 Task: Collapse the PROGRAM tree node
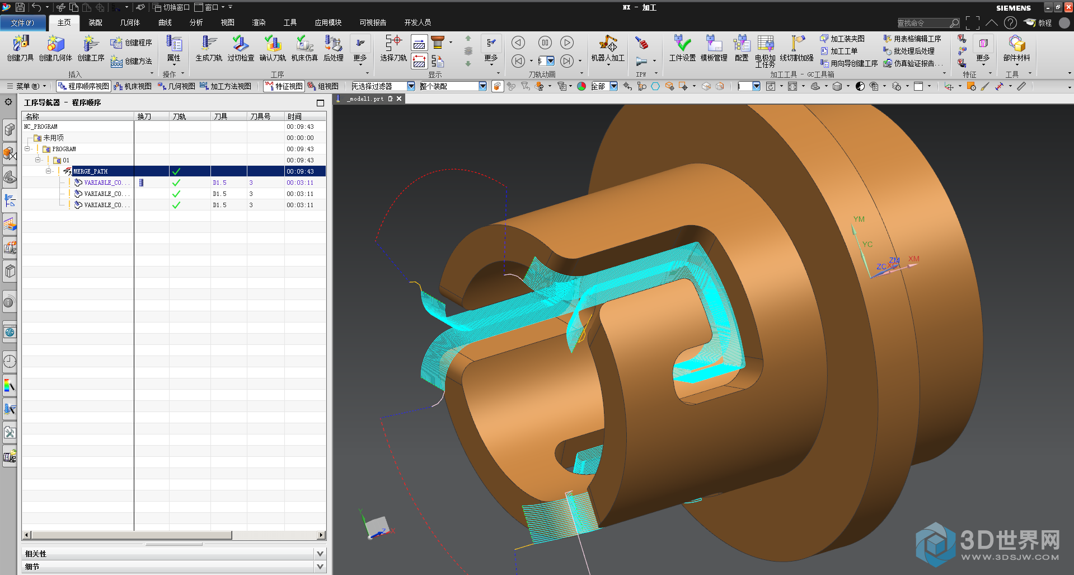[x=27, y=149]
